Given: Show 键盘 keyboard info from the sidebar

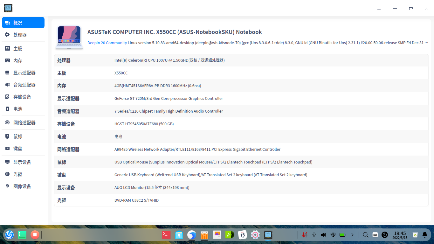Looking at the screenshot, I should (x=23, y=148).
